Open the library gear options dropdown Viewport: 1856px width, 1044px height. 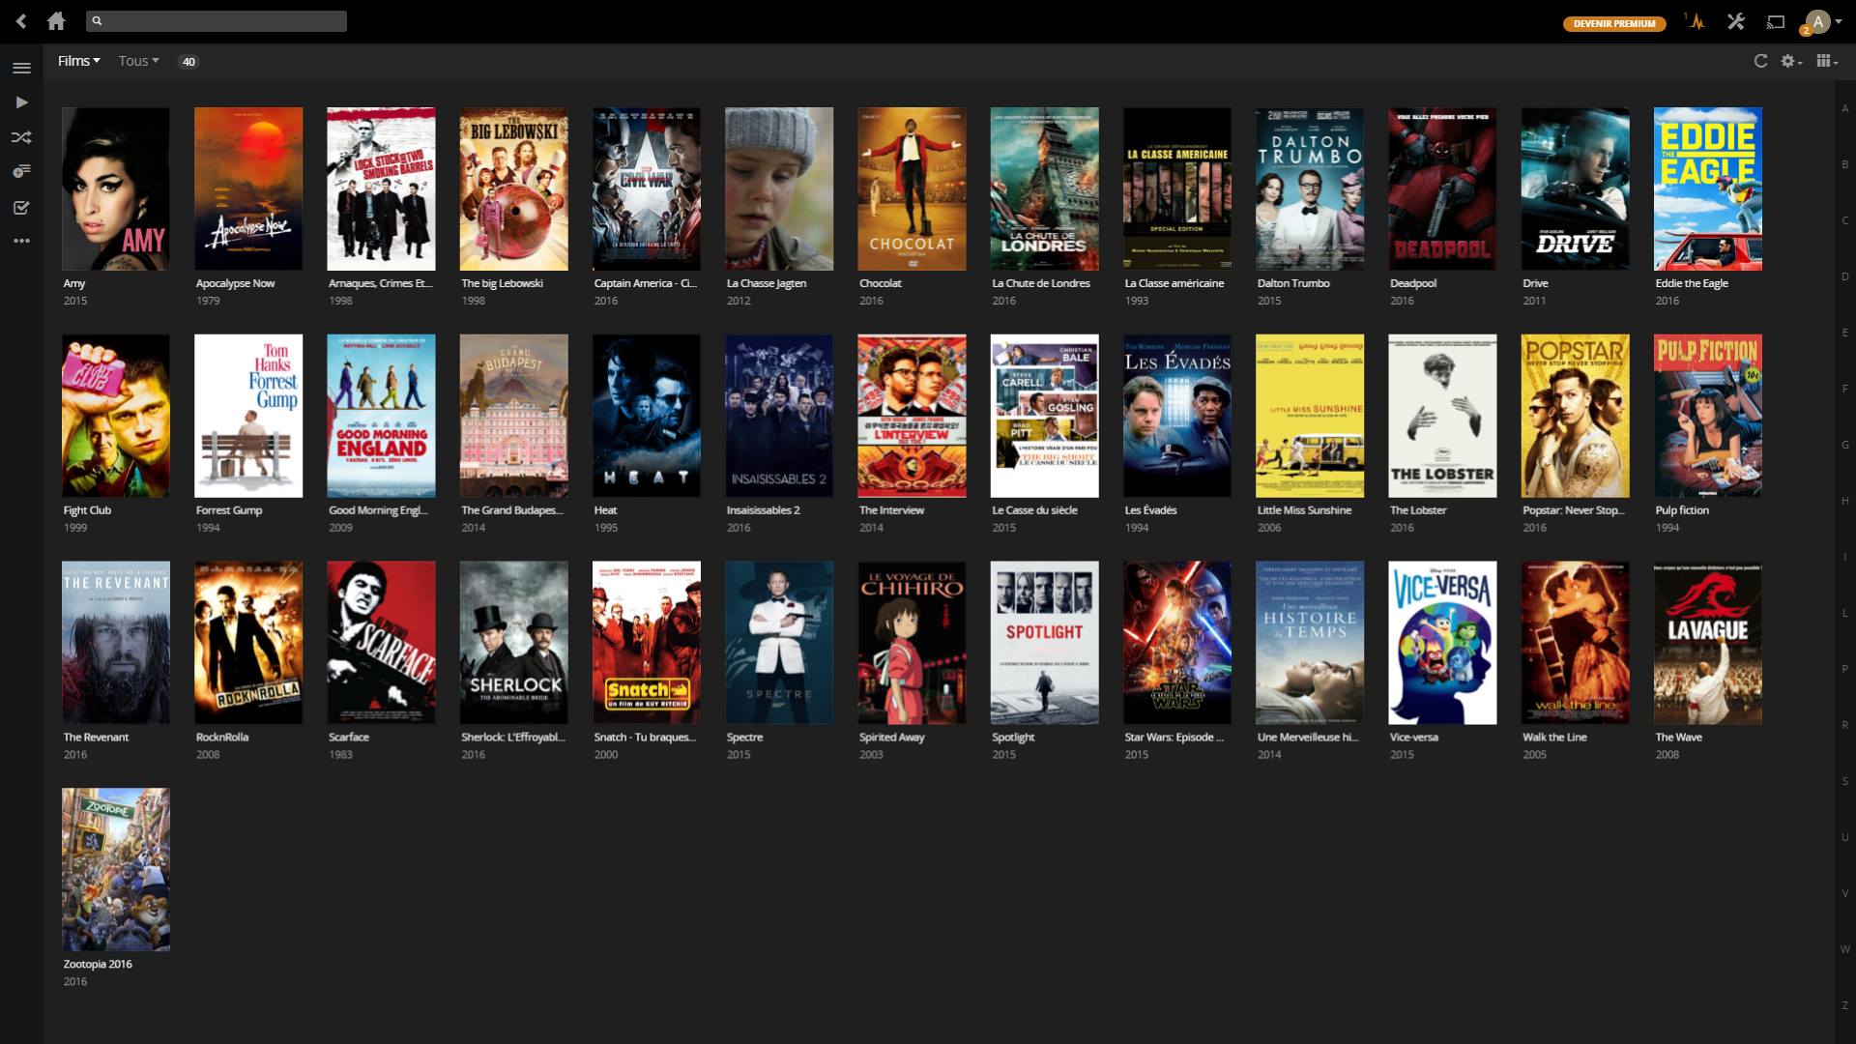[x=1791, y=61]
